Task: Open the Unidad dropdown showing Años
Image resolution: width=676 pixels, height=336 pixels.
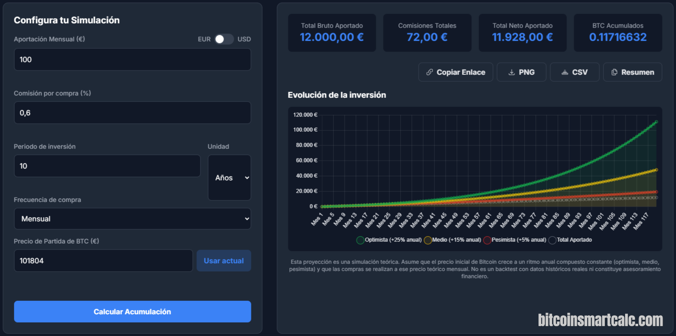Action: pyautogui.click(x=229, y=177)
